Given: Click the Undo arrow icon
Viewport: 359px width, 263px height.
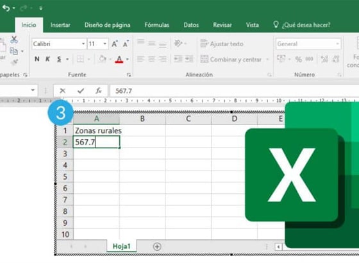Looking at the screenshot, I should tap(6, 8).
